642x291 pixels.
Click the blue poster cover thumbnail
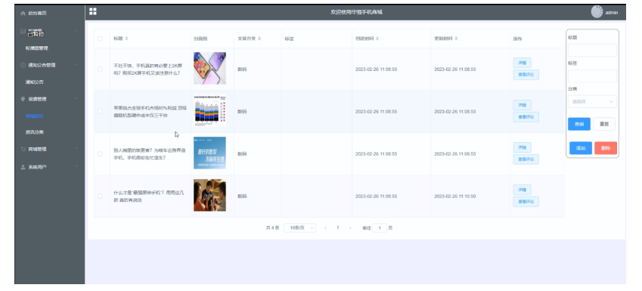pyautogui.click(x=209, y=153)
